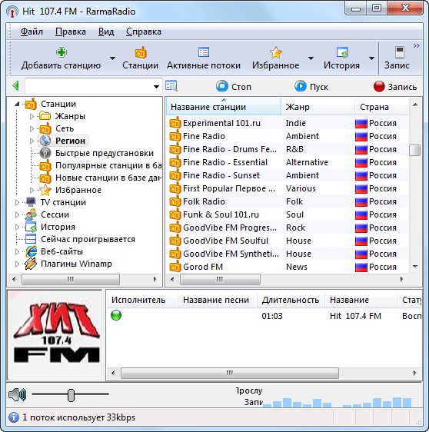Screen dimensions: 429x432
Task: Expand the История tree node
Action: (x=17, y=227)
